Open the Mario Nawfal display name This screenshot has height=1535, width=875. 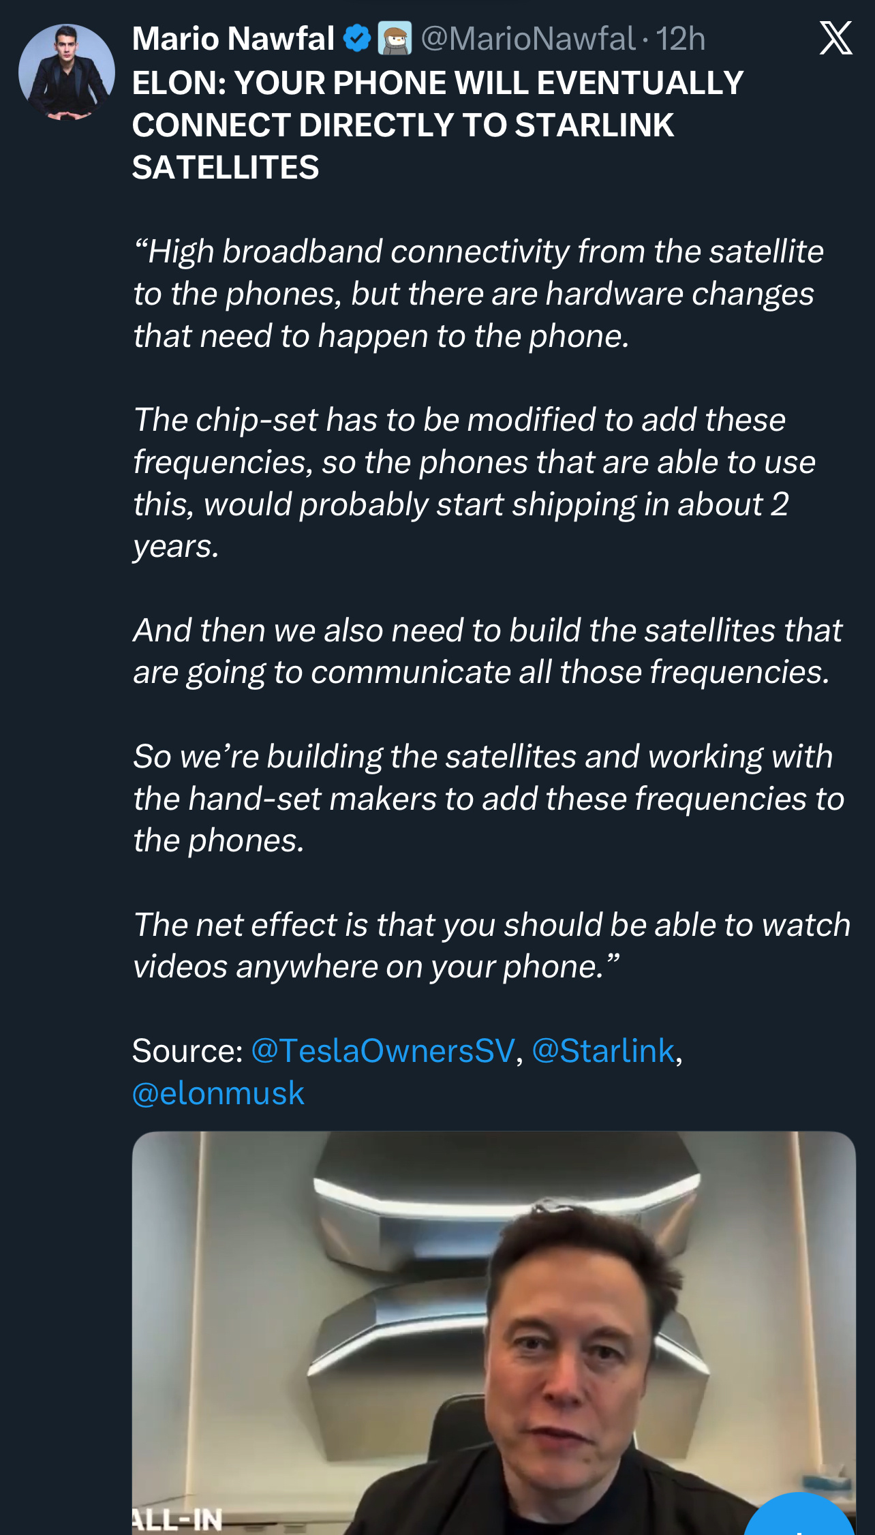pos(233,39)
